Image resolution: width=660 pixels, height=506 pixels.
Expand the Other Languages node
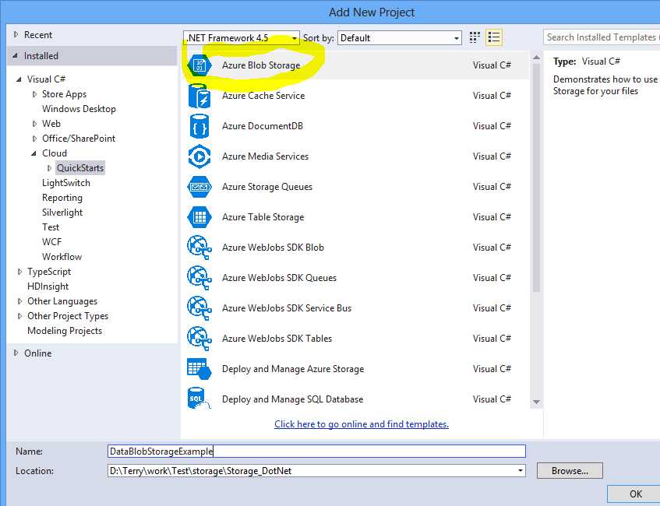point(19,301)
